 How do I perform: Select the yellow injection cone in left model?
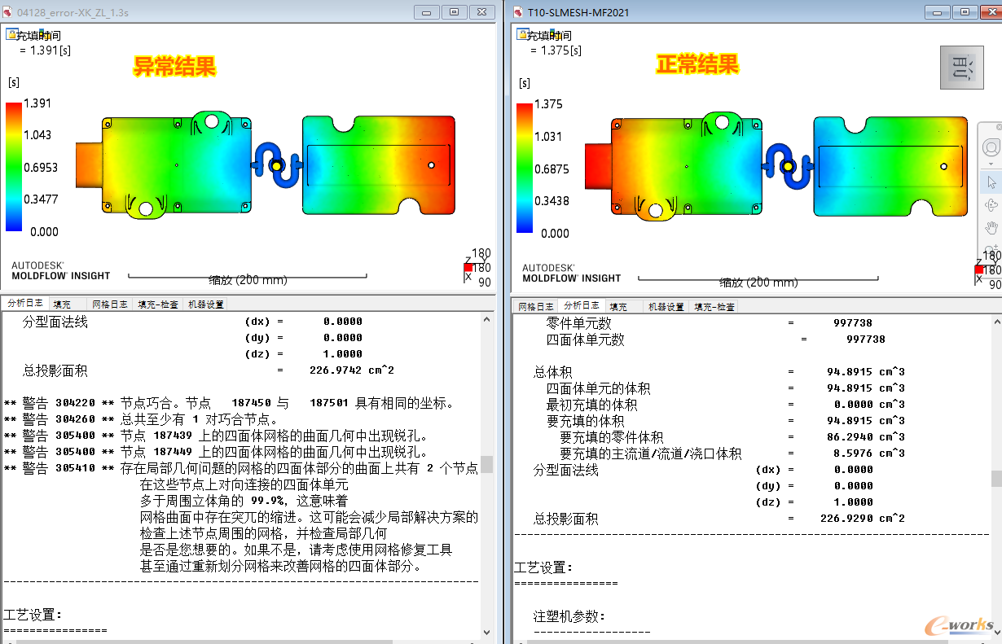coord(277,165)
